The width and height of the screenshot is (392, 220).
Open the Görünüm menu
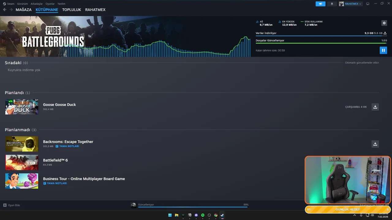(x=22, y=4)
